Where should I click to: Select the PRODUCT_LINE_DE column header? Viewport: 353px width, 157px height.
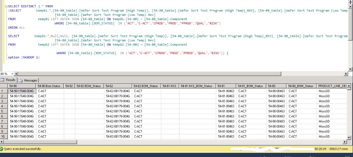(x=332, y=86)
